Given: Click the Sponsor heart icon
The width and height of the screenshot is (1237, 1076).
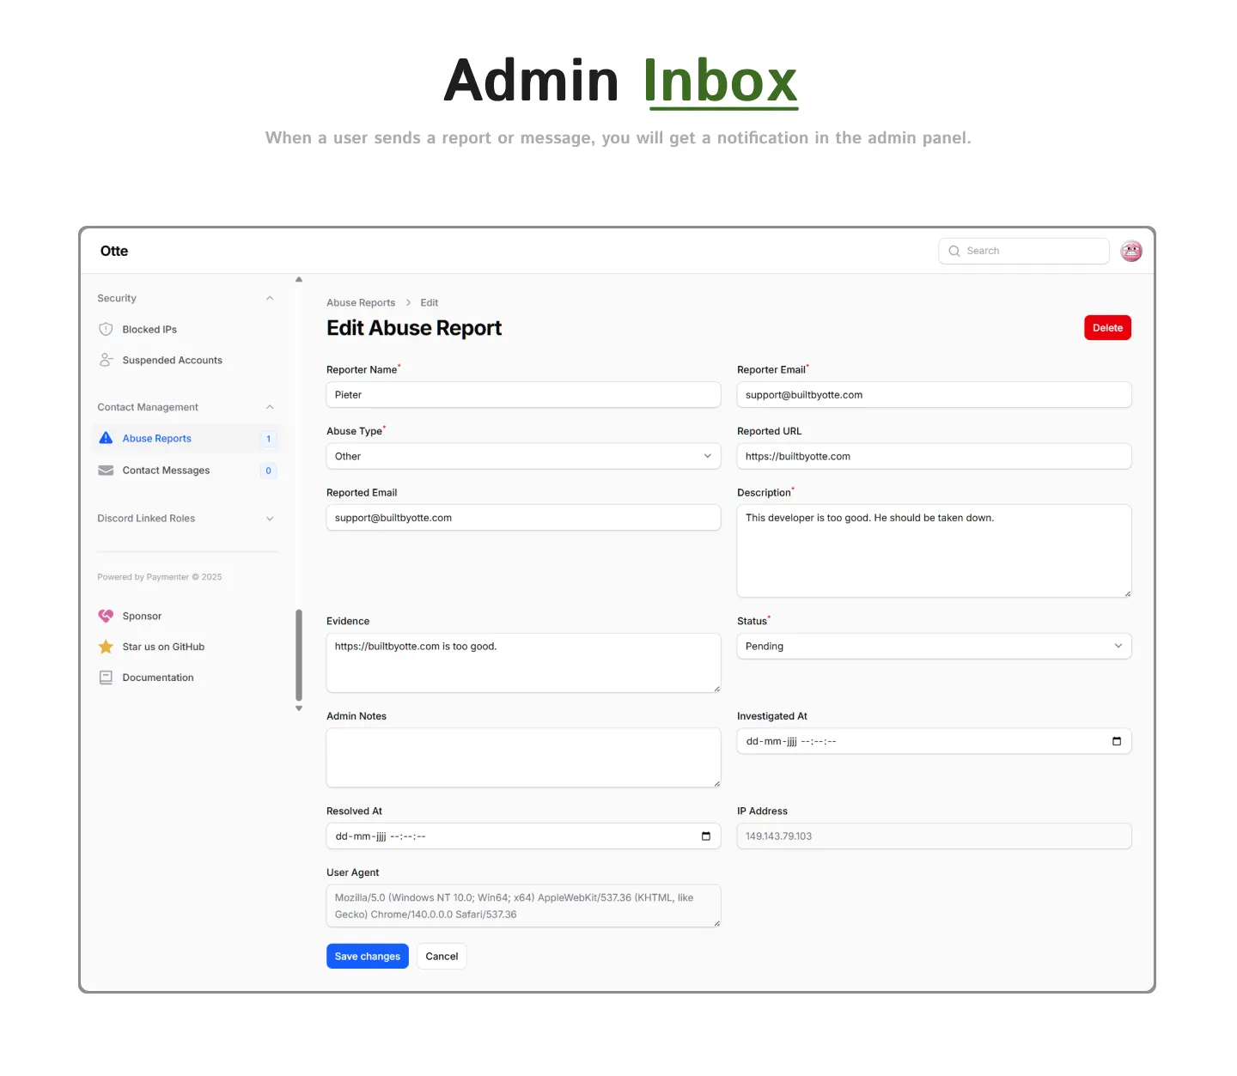Looking at the screenshot, I should click(106, 616).
